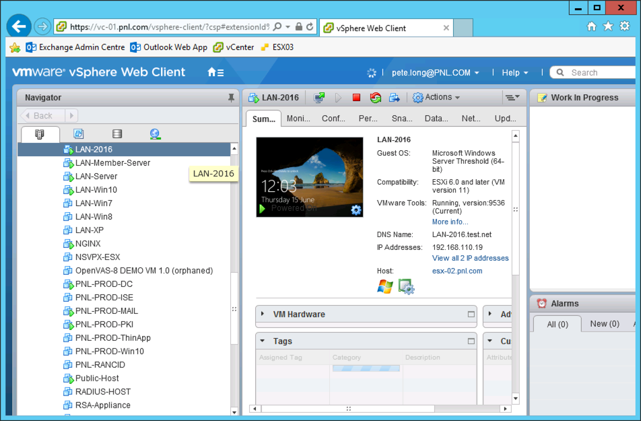Click the console settings gear on thumbnail
641x421 pixels.
coord(356,210)
